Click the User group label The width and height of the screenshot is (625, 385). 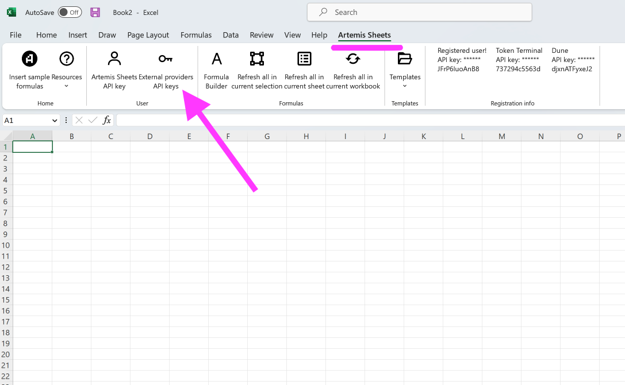point(142,103)
